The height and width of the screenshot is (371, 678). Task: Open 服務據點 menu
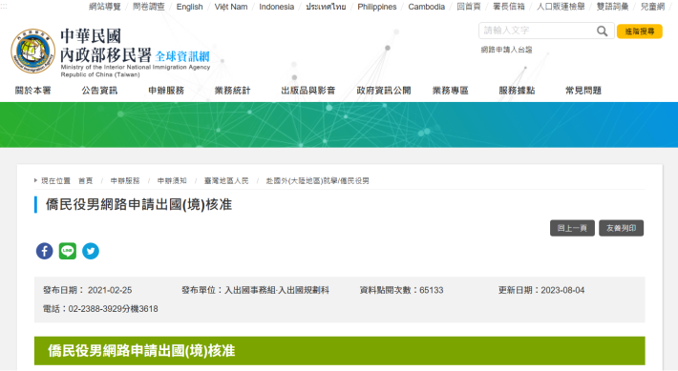pos(518,91)
